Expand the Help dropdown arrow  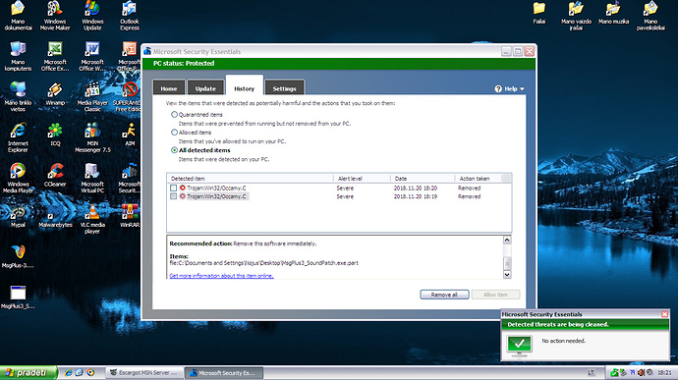pos(522,89)
